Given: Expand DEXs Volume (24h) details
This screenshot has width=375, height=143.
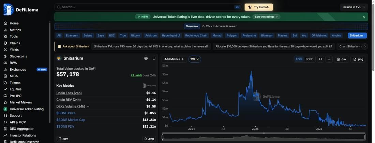Looking at the screenshot, I should coord(88,106).
